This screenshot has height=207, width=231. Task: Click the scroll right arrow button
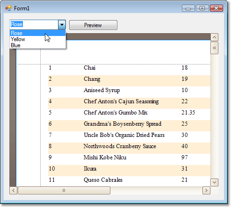[206, 190]
